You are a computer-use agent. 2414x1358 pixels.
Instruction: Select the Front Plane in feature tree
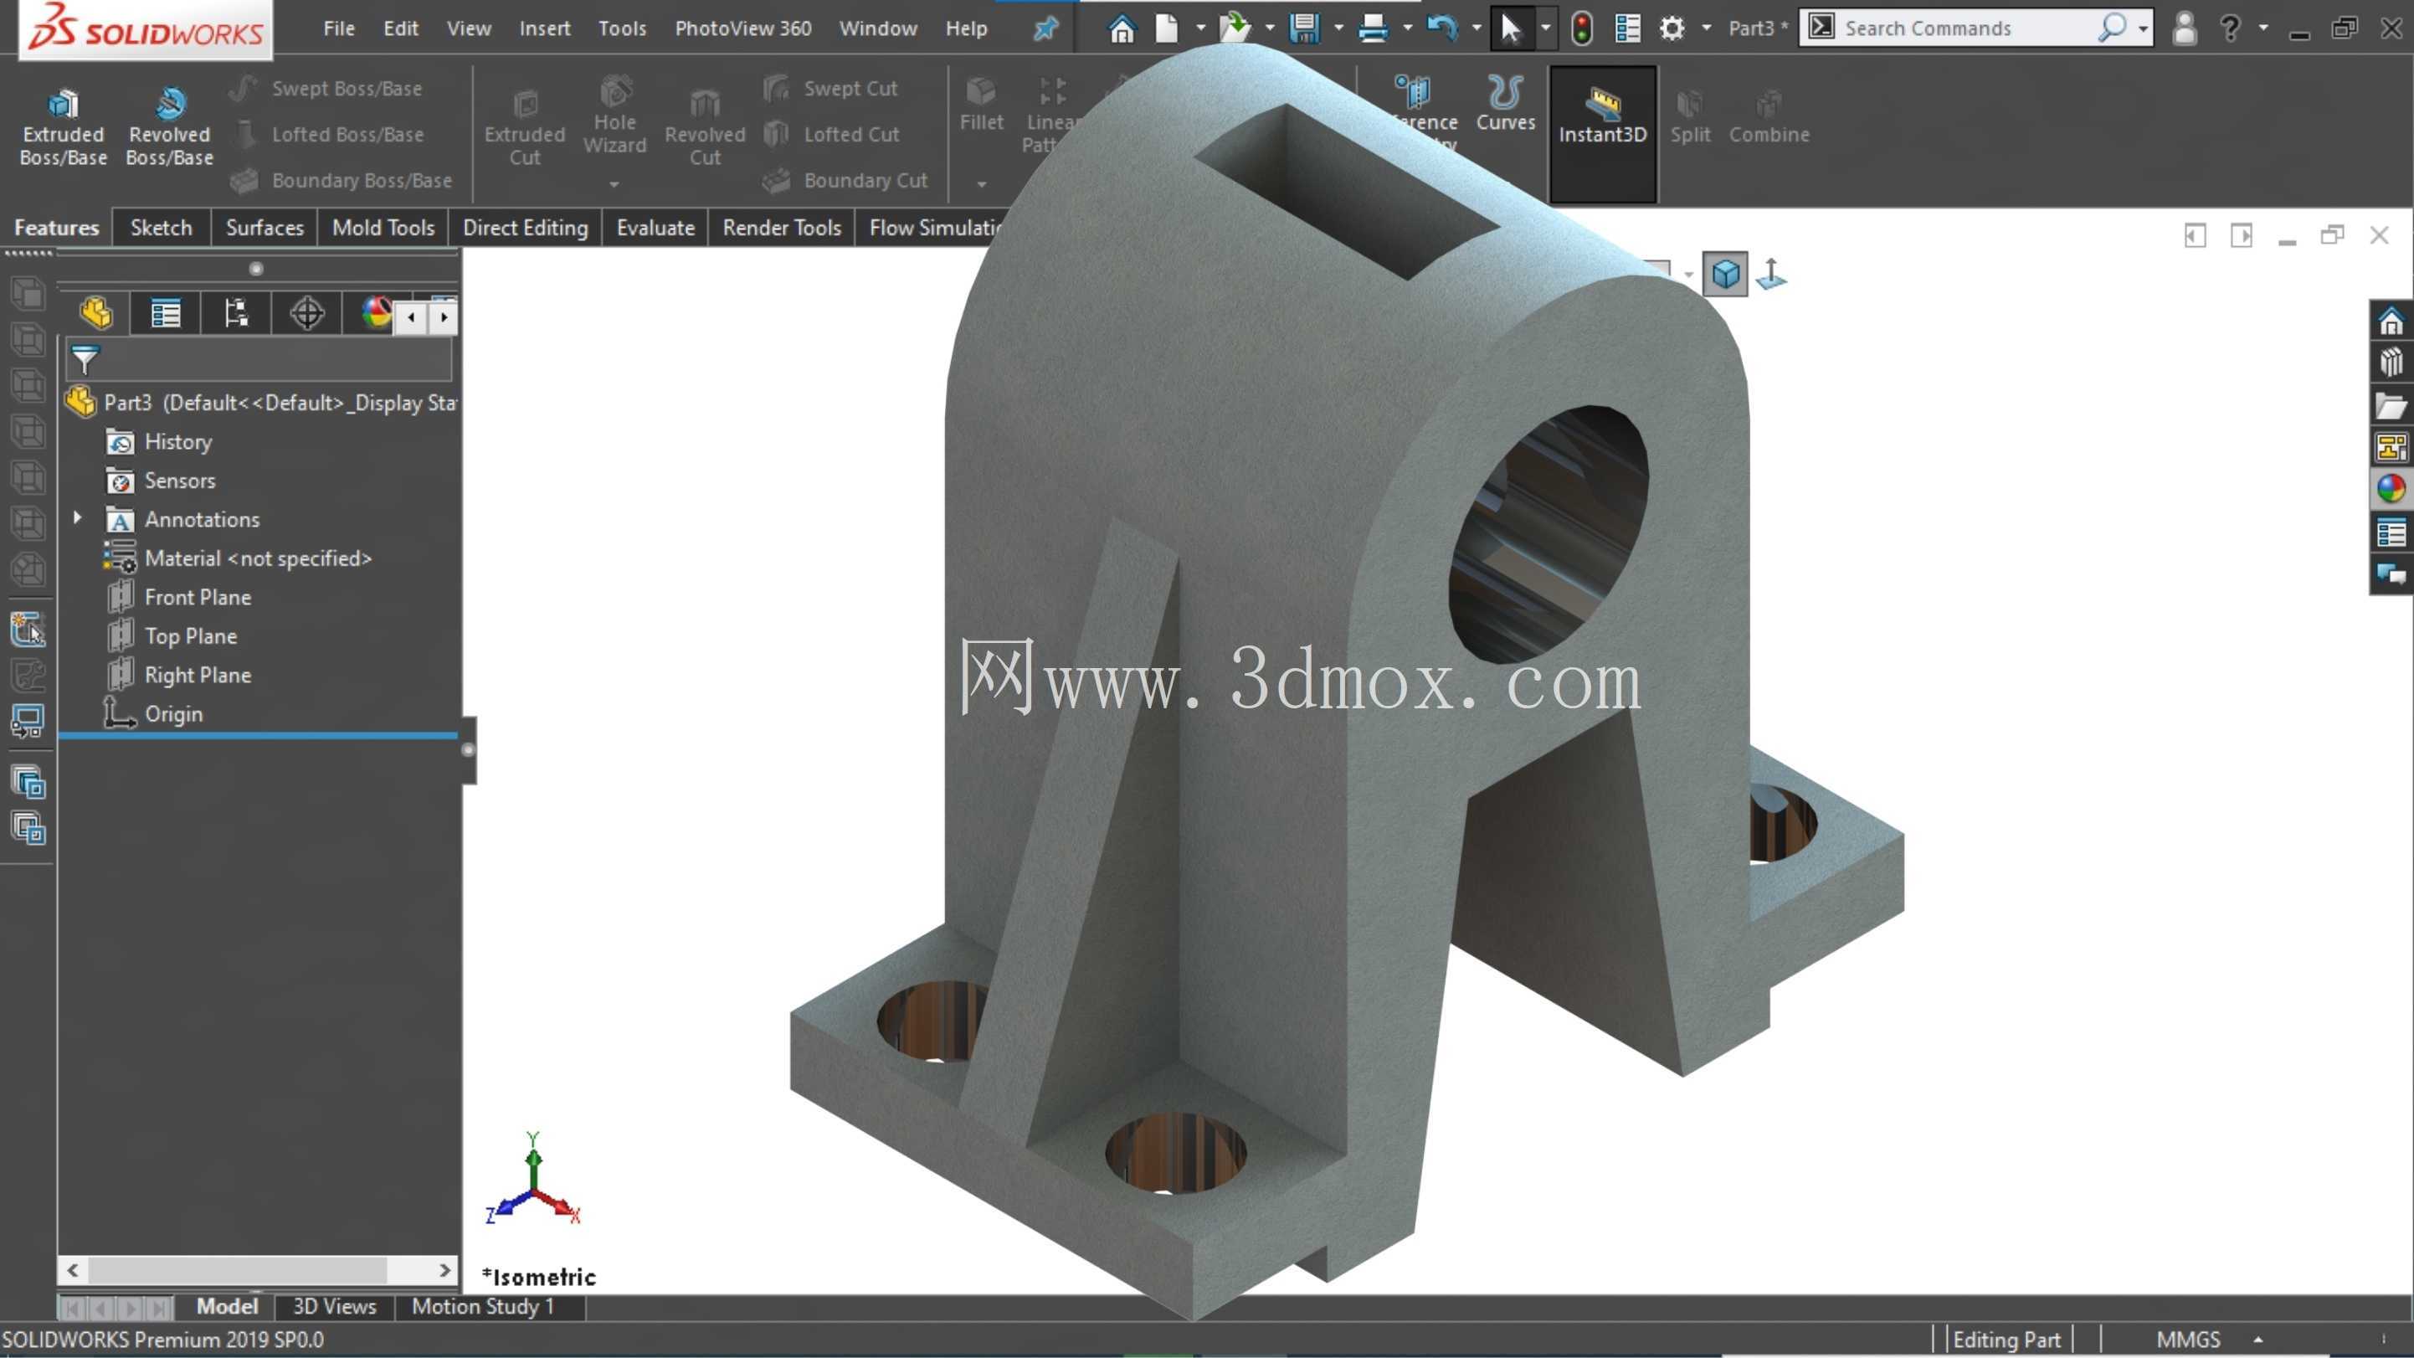coord(178,597)
